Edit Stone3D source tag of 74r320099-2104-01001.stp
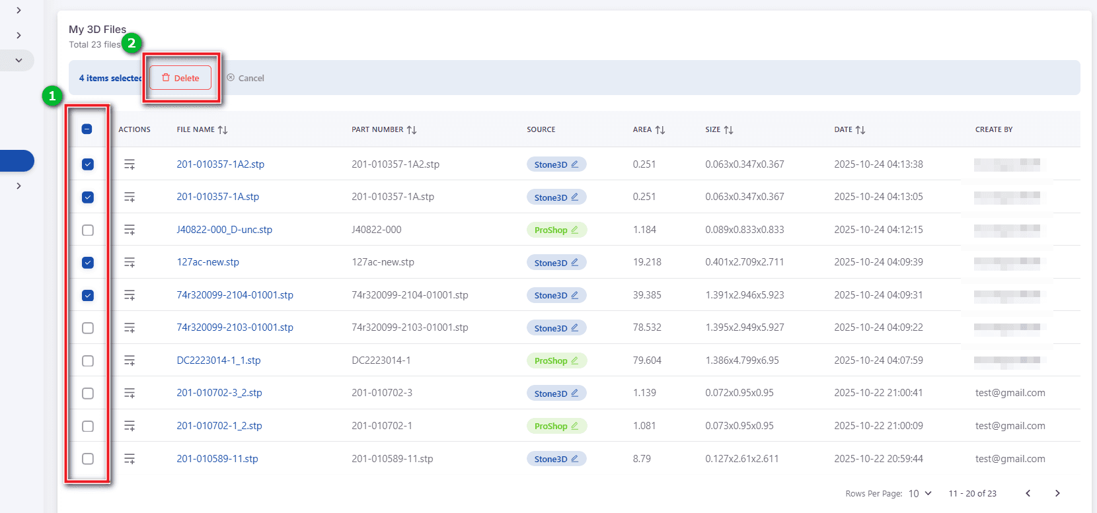The image size is (1097, 513). point(575,294)
